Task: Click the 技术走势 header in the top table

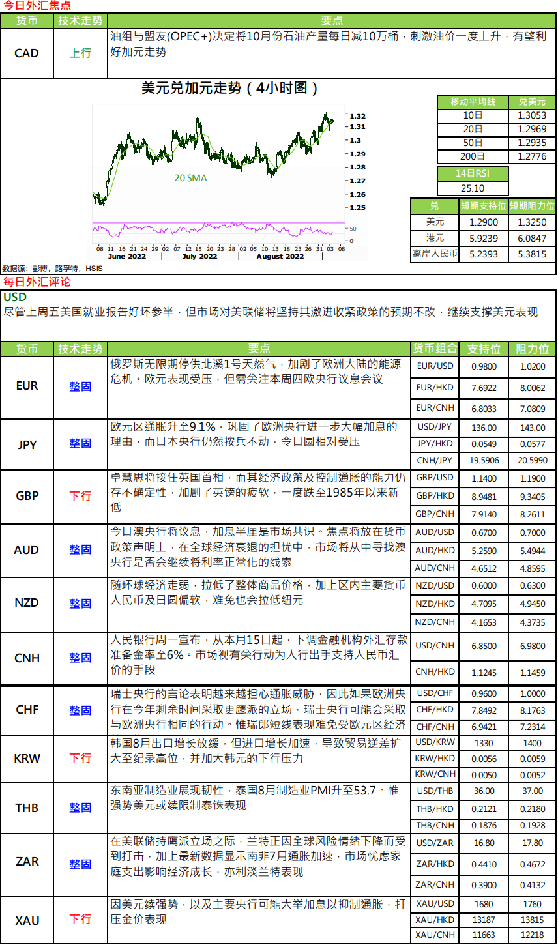Action: click(80, 21)
